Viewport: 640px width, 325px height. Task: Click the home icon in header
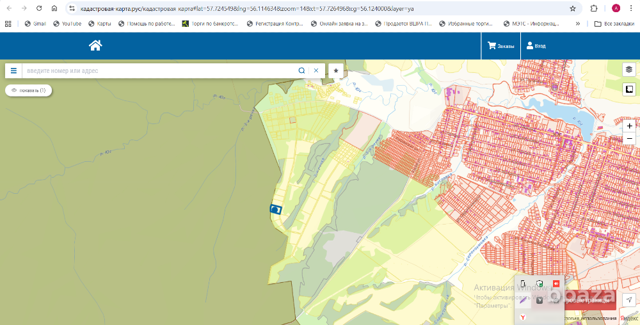(x=95, y=45)
